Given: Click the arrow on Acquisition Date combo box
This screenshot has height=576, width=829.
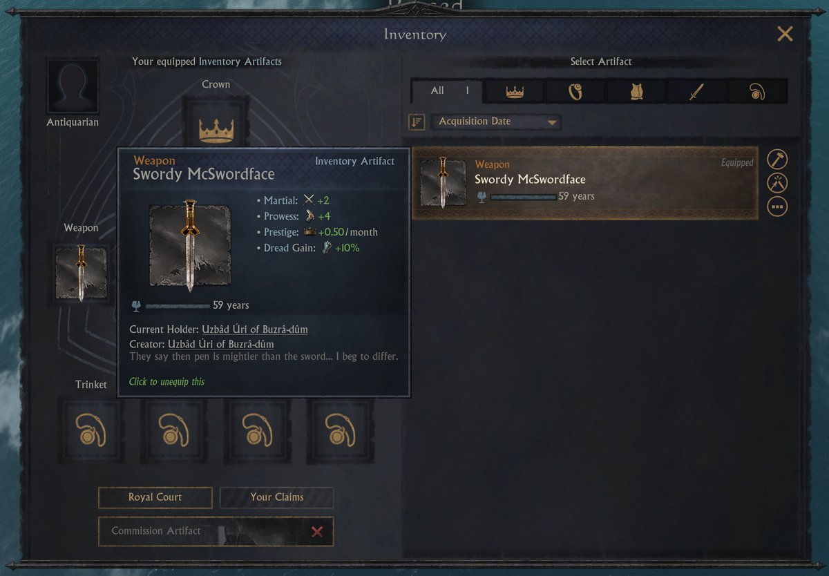Looking at the screenshot, I should [x=551, y=123].
